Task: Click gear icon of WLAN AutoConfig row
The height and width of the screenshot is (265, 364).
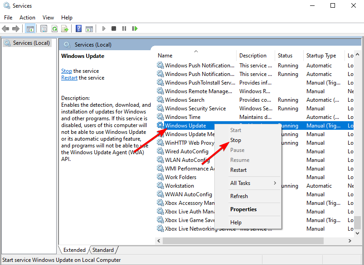Action: [160, 160]
